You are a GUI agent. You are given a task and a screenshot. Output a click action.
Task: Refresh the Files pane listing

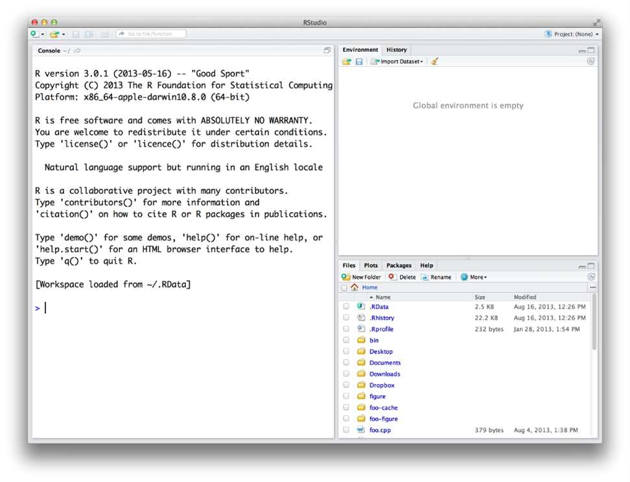pyautogui.click(x=590, y=277)
